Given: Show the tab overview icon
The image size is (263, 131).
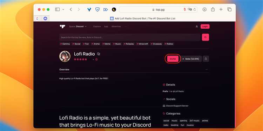Looking at the screenshot, I should click(229, 9).
